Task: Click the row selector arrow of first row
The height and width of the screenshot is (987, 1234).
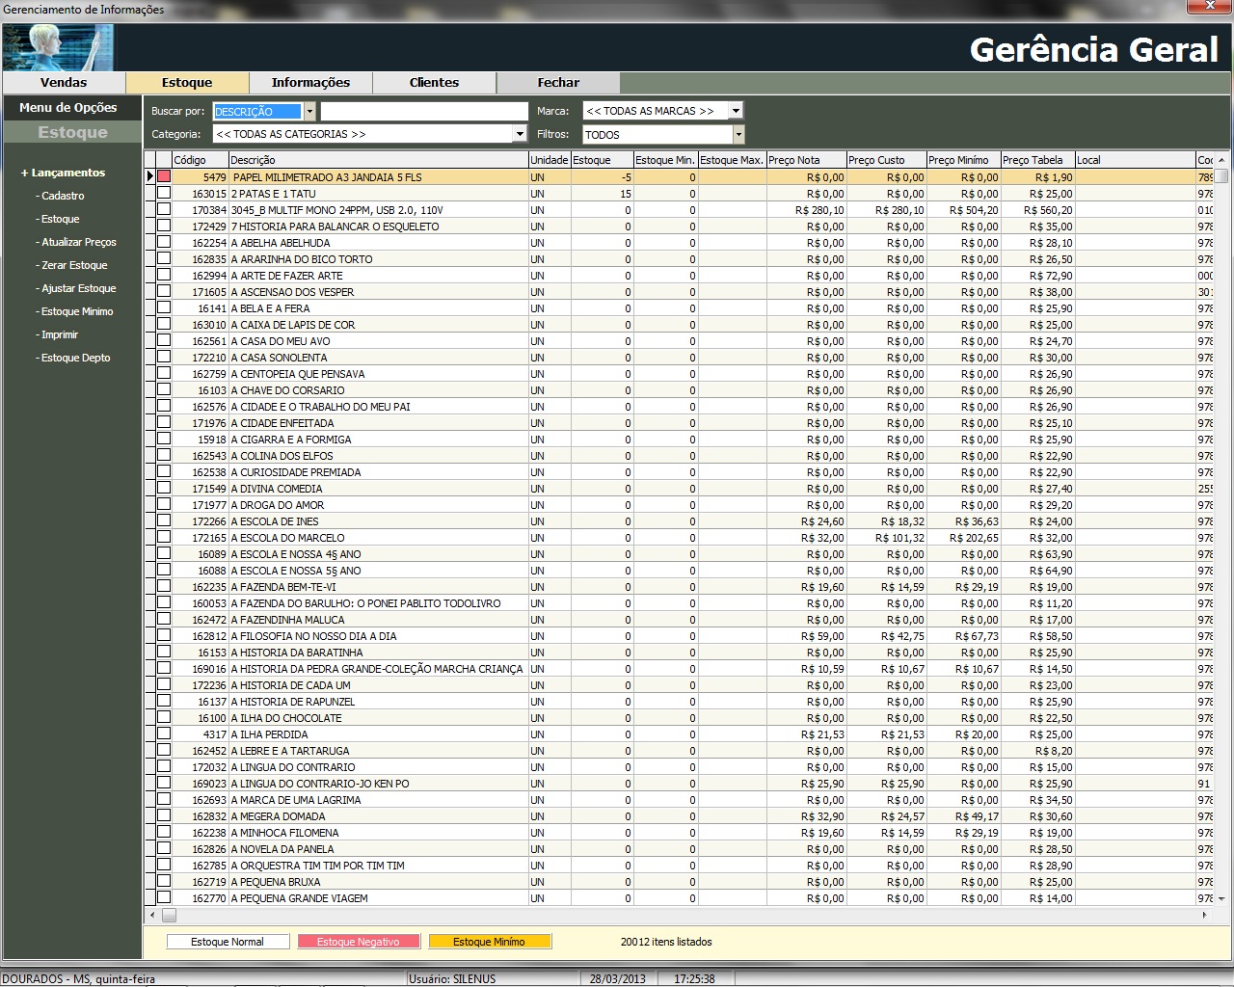Action: (150, 176)
